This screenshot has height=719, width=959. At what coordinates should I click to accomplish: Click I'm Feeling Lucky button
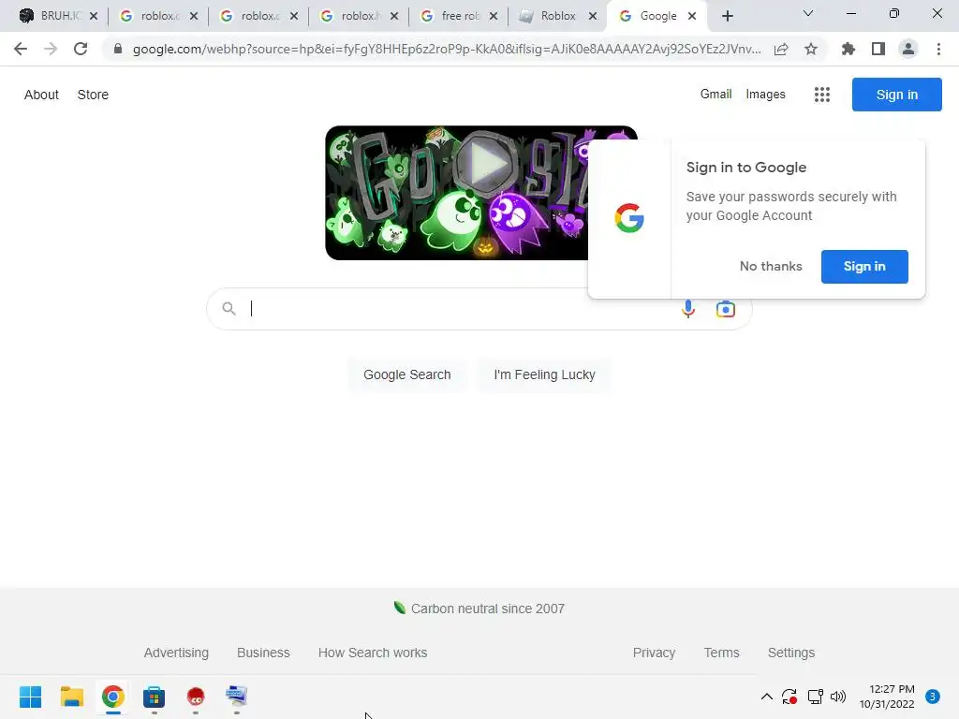pyautogui.click(x=544, y=374)
